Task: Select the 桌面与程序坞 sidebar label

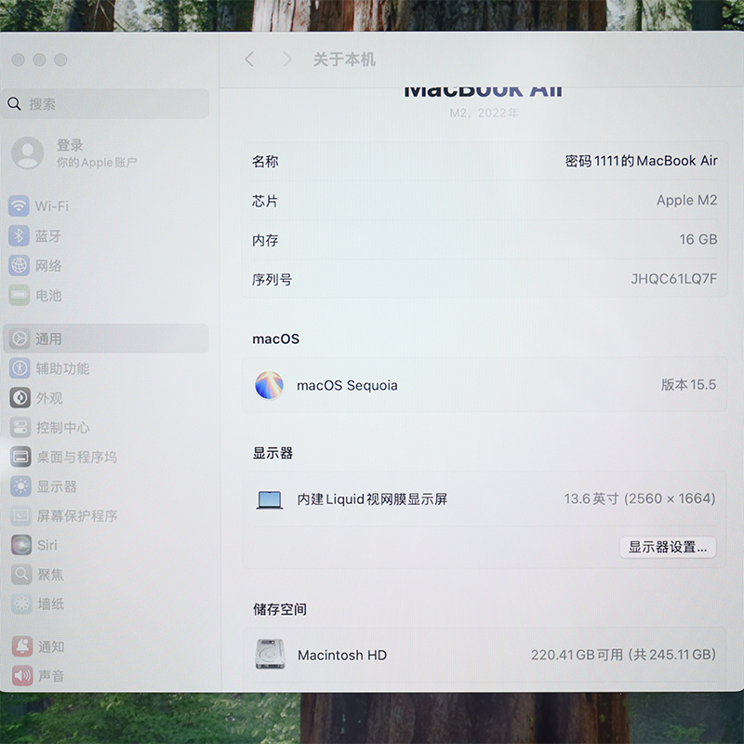Action: pos(77,457)
